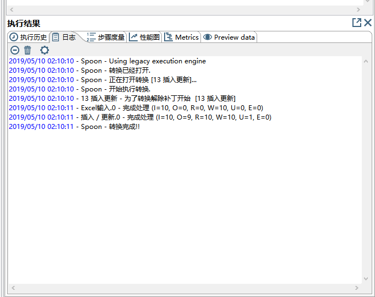375x297 pixels.
Task: Click the Gantt icon on Metrics tab
Action: click(x=169, y=37)
